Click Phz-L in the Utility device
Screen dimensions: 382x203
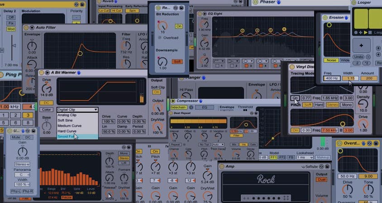[15, 192]
